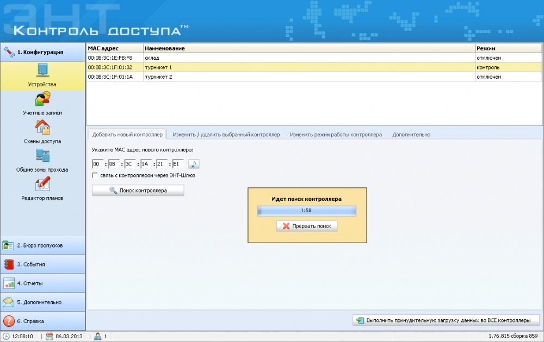Click Прервать поиск to stop search
Image resolution: width=544 pixels, height=342 pixels.
pos(307,226)
